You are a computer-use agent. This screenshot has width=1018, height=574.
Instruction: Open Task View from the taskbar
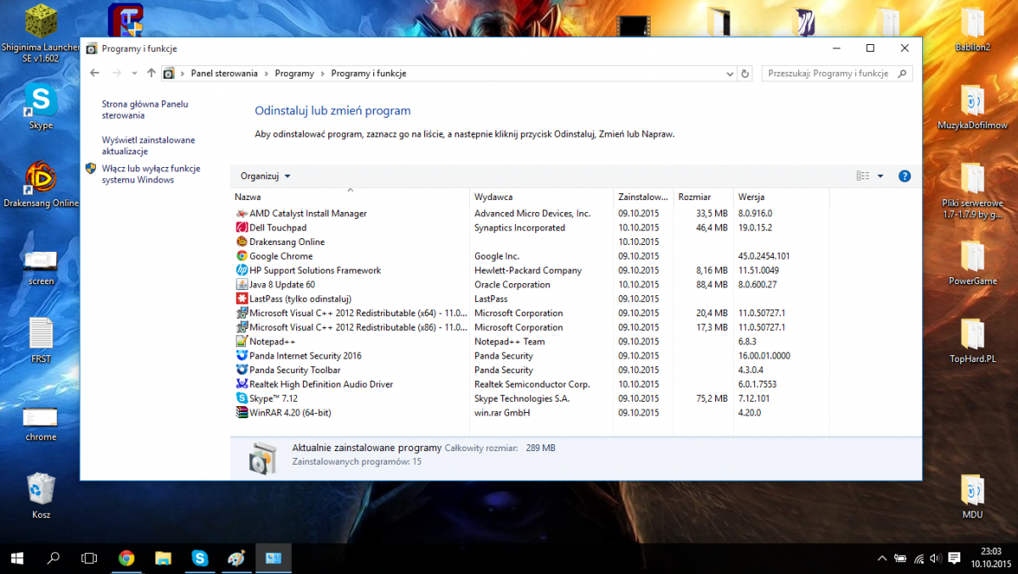(x=89, y=558)
